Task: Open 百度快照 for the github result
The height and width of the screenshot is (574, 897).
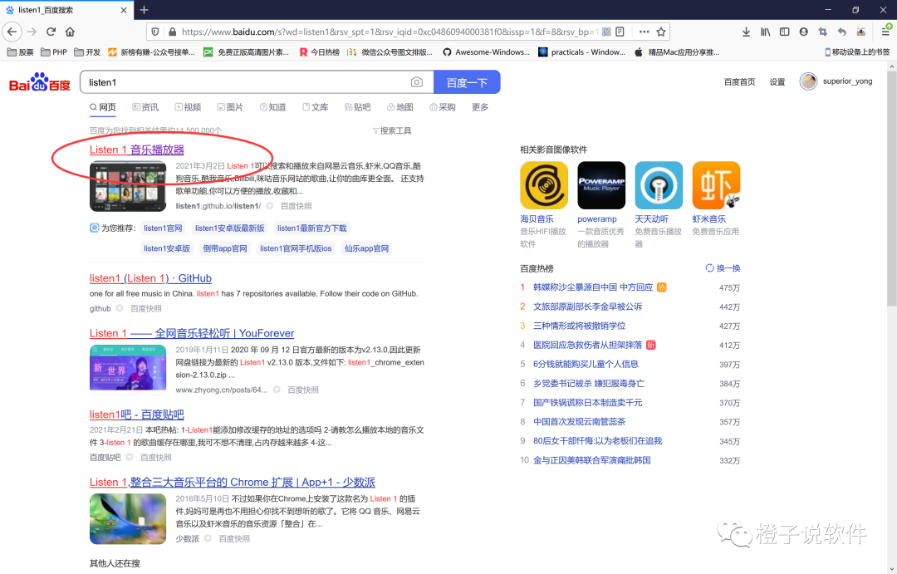Action: (x=146, y=308)
